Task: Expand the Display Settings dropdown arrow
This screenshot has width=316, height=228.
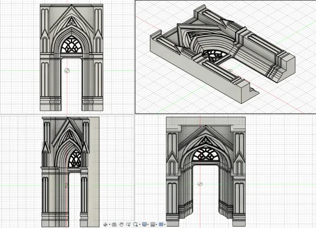Action: [x=148, y=224]
